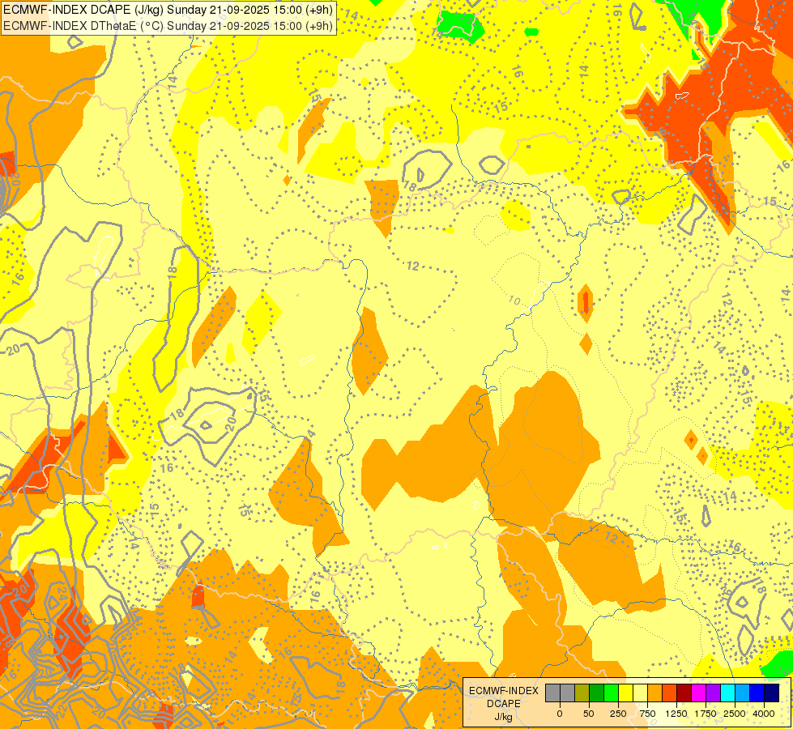The image size is (793, 729).
Task: Select the pale yellow legend swatch
Action: pos(640,693)
